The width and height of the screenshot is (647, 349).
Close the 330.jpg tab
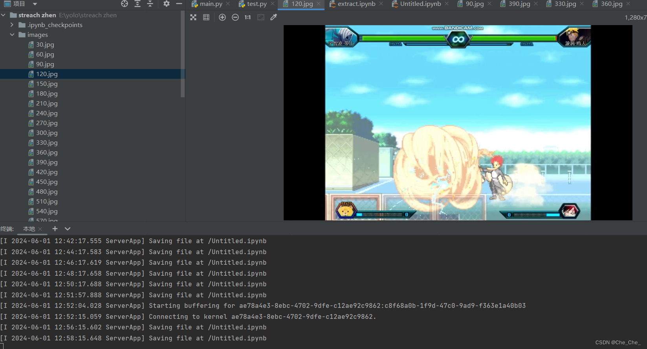click(582, 4)
